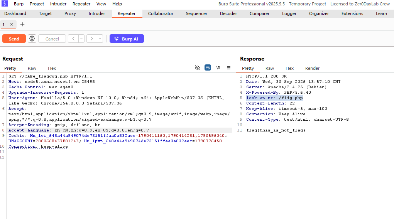Click the Connection: keep-alive request line
Screen dimensions: 394x219
point(38,147)
